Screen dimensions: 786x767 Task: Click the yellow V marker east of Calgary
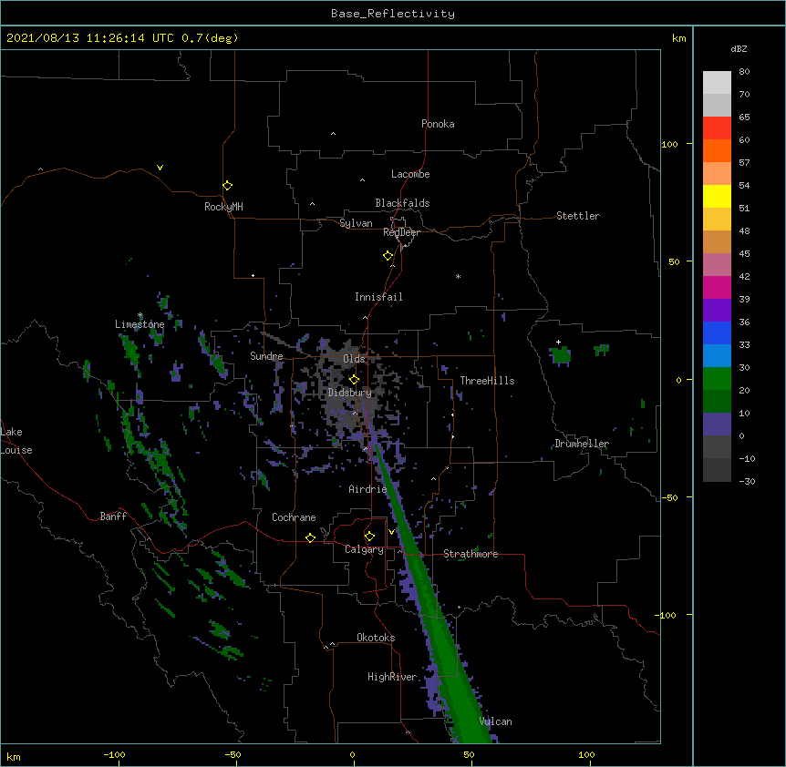(391, 531)
